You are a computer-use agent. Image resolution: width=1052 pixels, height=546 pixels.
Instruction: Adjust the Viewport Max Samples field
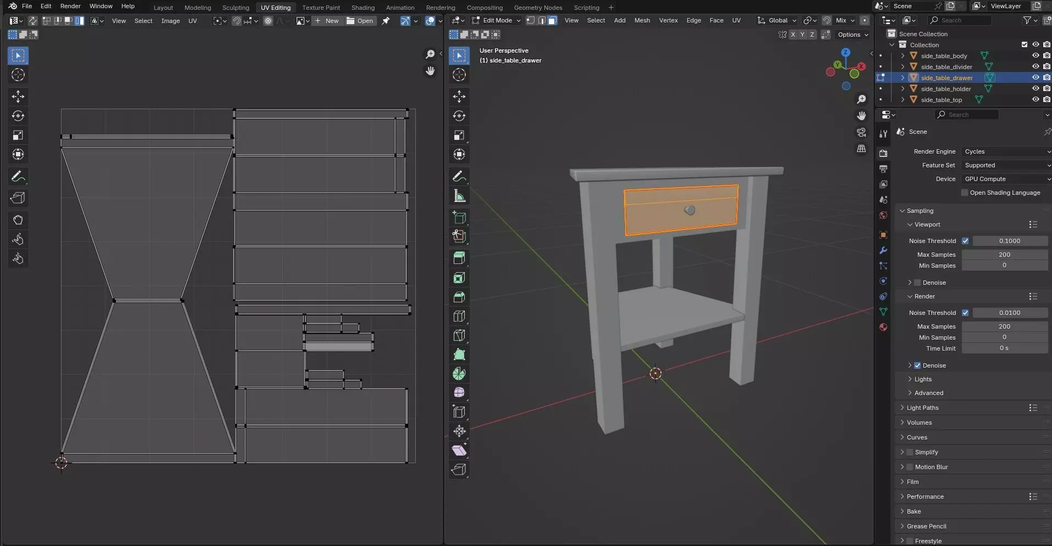pos(1004,255)
